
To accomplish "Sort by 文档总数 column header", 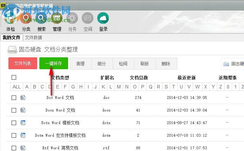I will click(x=139, y=78).
